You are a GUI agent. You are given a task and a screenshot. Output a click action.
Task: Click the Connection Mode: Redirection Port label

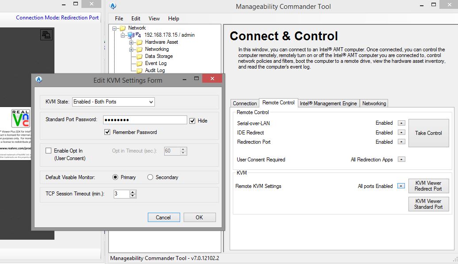pos(57,18)
